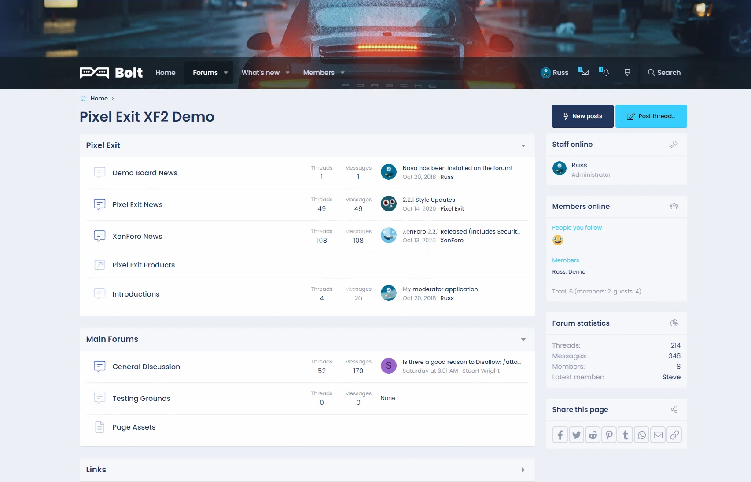Share the page by email icon
Image resolution: width=751 pixels, height=482 pixels.
[x=658, y=435]
